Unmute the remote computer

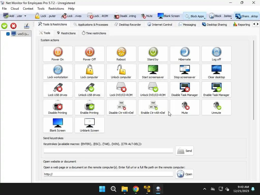pos(217,107)
